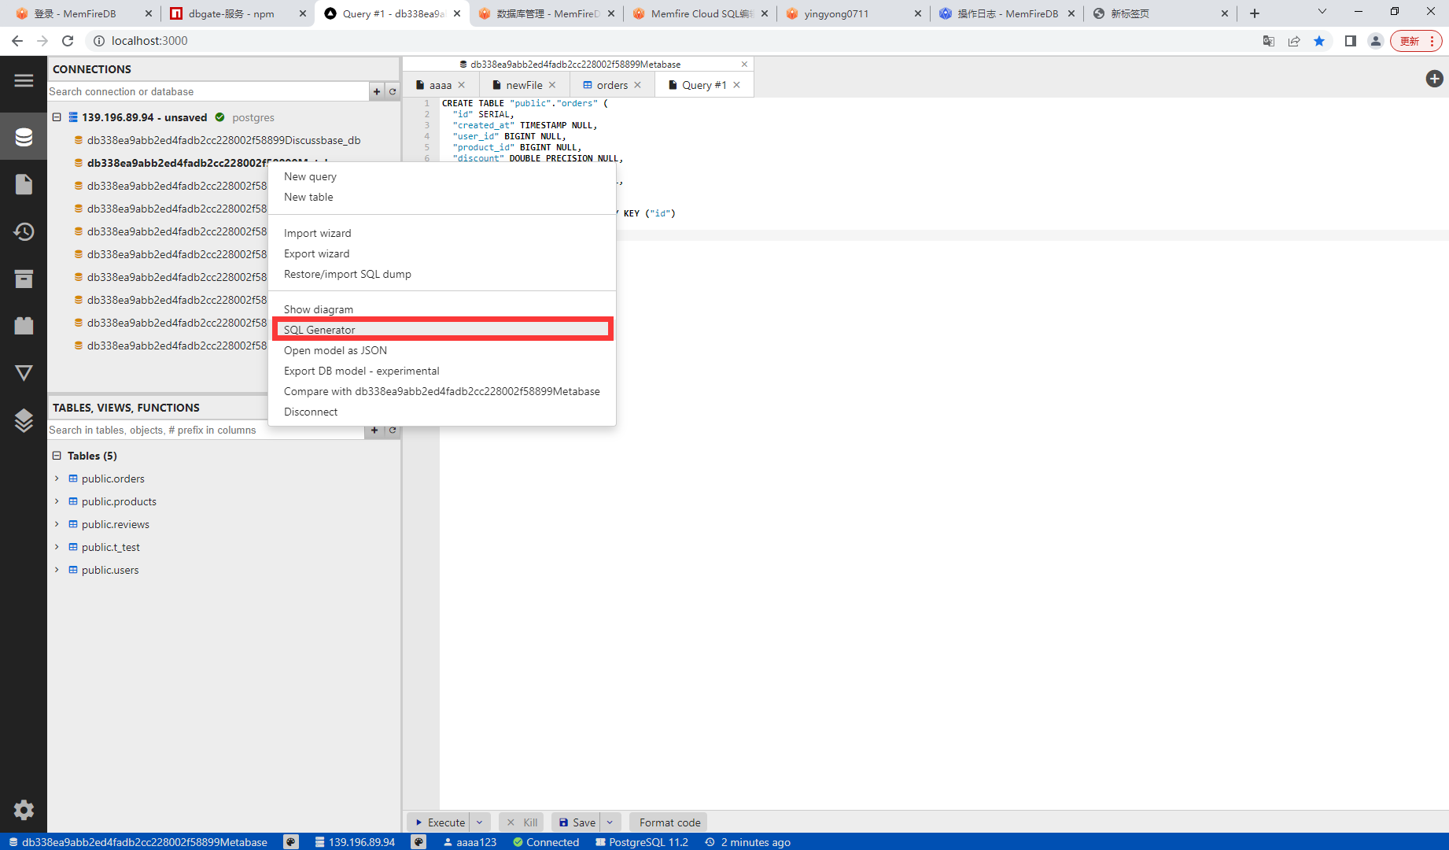This screenshot has height=850, width=1449.
Task: Close the Query #1 tab
Action: pos(736,85)
